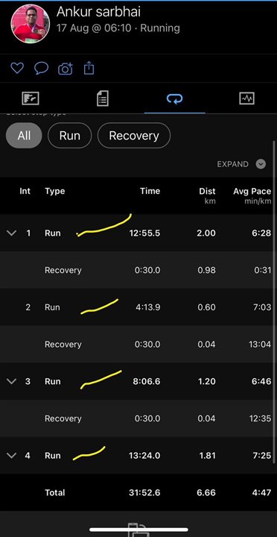Tap the Ankur sarbhai name link
Image resolution: width=277 pixels, height=537 pixels.
pos(98,12)
